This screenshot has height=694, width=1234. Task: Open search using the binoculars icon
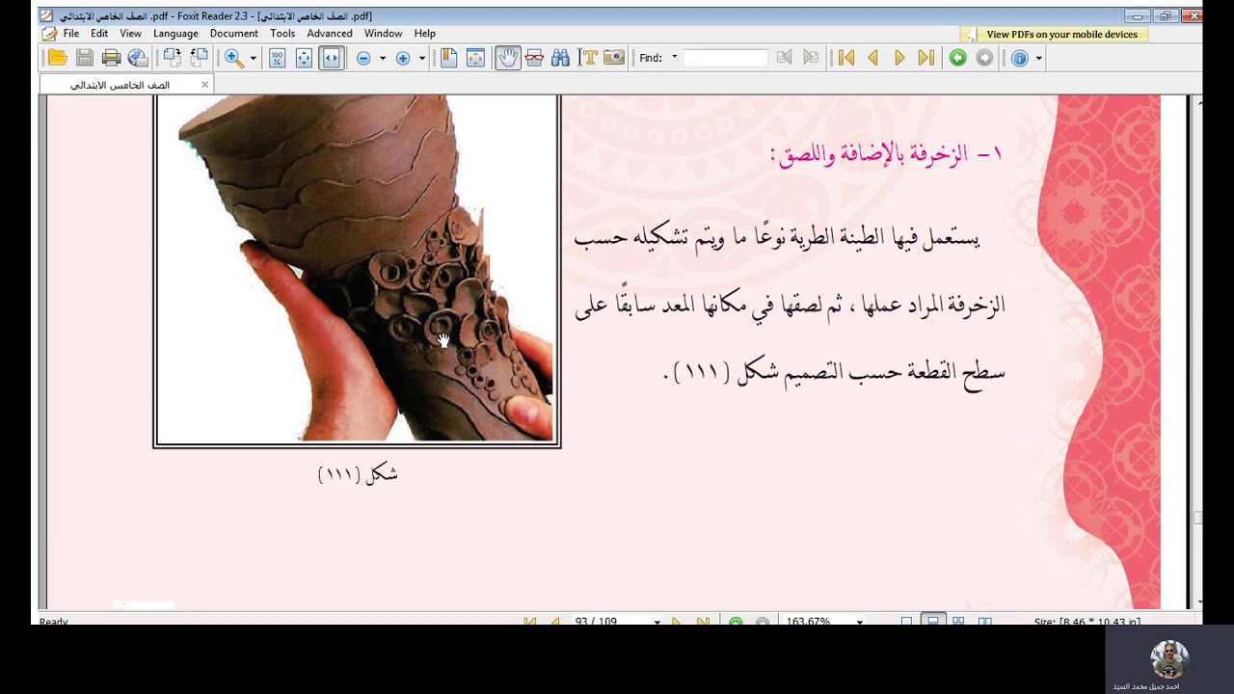(560, 58)
